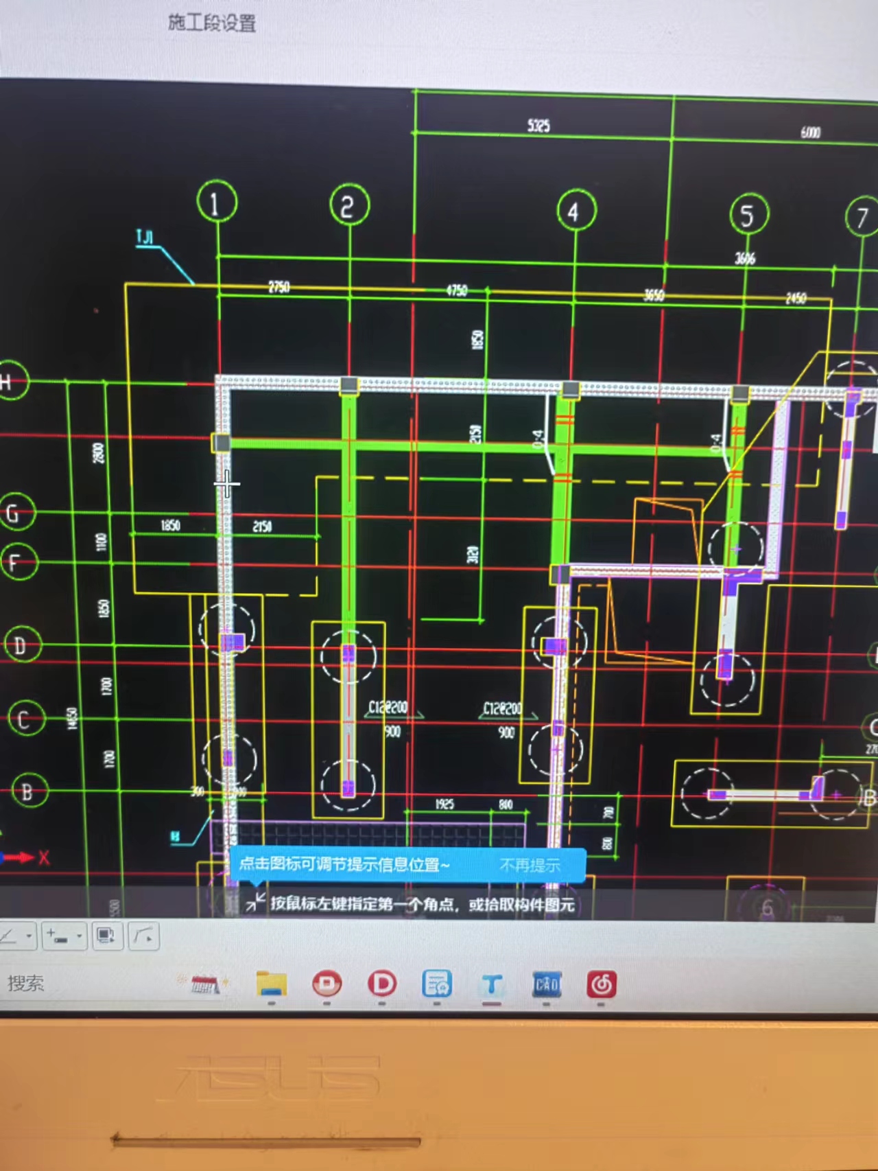Click axis bubble number 5
The width and height of the screenshot is (878, 1171).
coord(749,215)
